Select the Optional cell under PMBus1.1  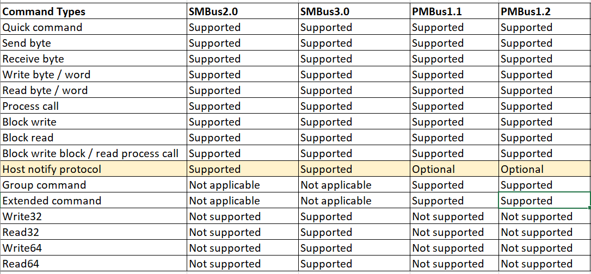coord(454,170)
